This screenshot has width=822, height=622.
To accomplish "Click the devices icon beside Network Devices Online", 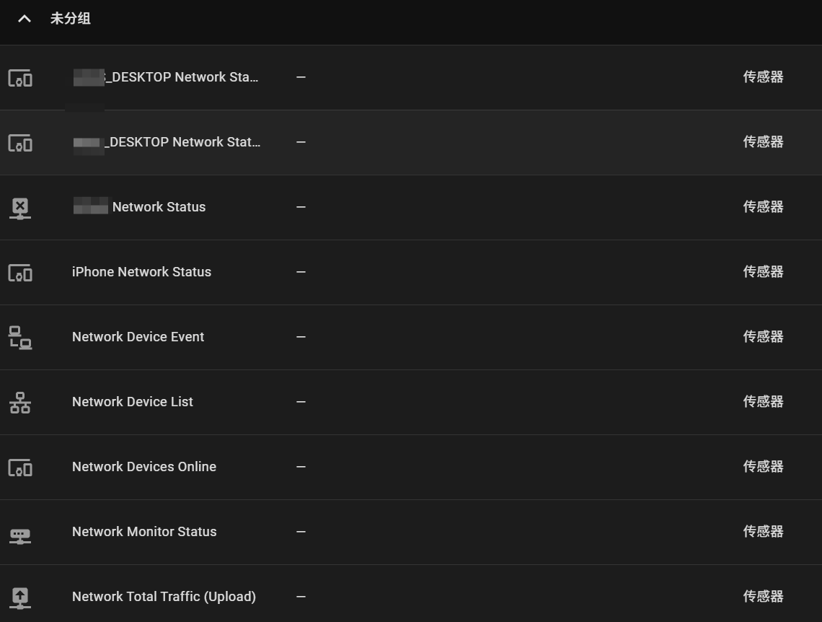I will coord(20,468).
